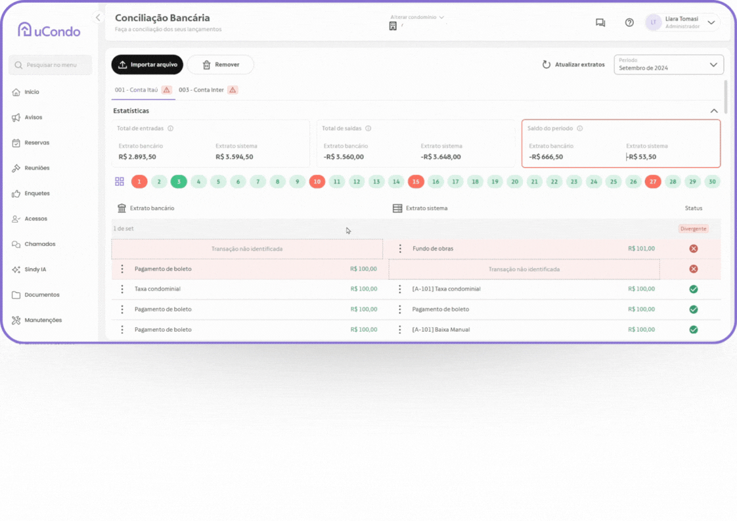Select day 10 in the day selector
The width and height of the screenshot is (737, 521).
(317, 182)
